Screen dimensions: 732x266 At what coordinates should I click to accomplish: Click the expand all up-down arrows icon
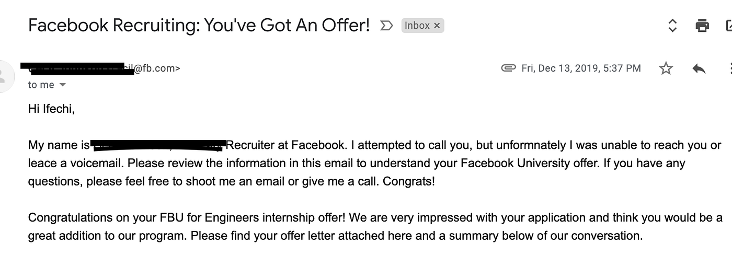tap(673, 25)
